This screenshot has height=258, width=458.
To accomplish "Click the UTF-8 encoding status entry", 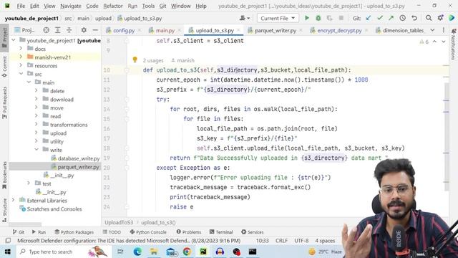I will click(x=301, y=241).
